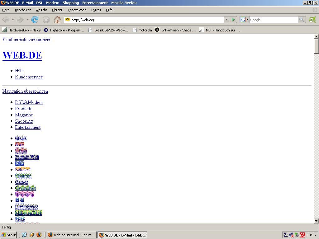Open the Highscore - Program... bookmark
The width and height of the screenshot is (319, 239).
click(x=64, y=30)
